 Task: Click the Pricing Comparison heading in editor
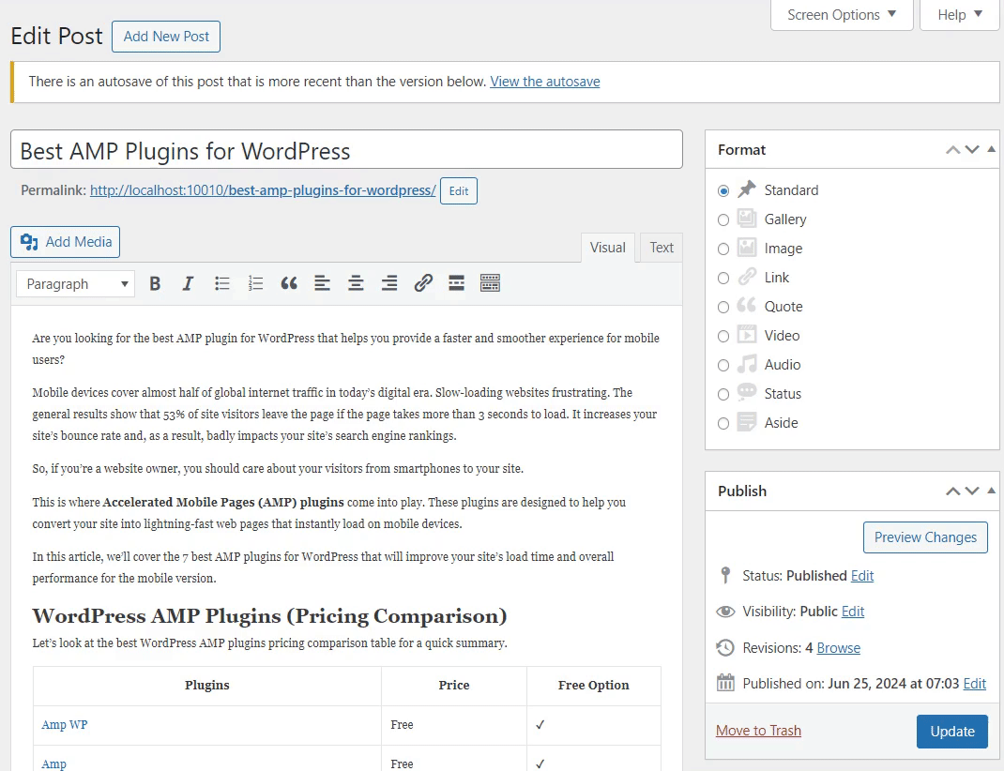(x=269, y=615)
